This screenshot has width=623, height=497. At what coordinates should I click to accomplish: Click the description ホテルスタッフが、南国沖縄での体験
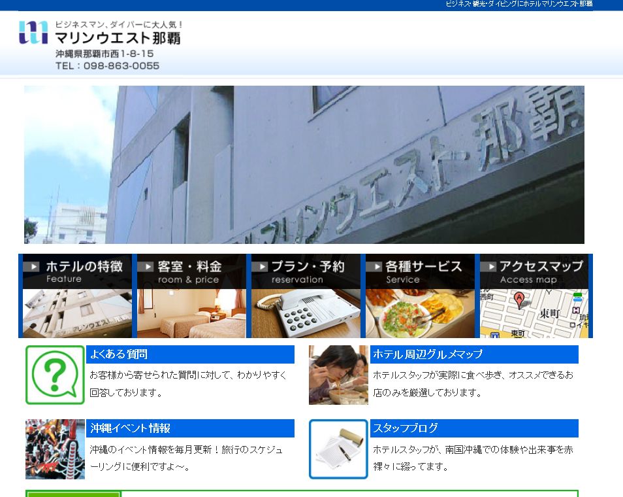click(473, 458)
